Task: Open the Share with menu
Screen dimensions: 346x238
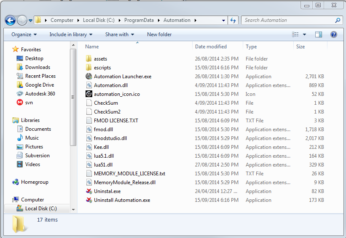Action: click(x=120, y=34)
